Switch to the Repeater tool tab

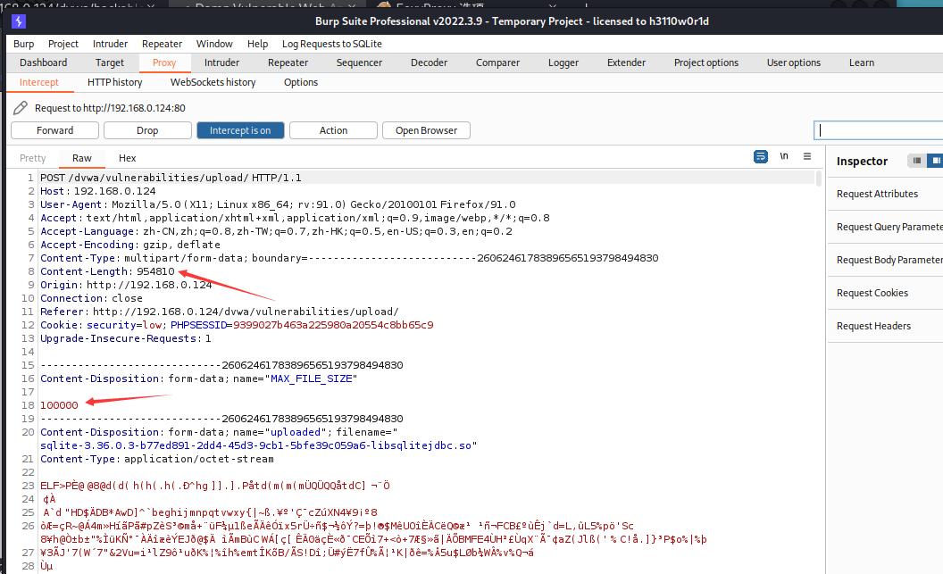pyautogui.click(x=288, y=62)
